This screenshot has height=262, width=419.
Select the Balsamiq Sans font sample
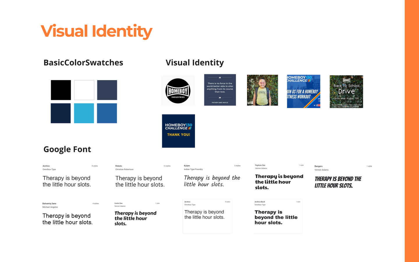click(x=67, y=219)
